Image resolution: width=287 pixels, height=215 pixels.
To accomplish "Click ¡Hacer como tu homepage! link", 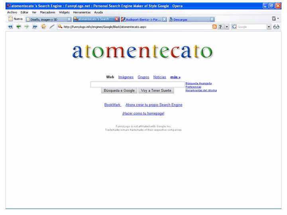I will click(x=143, y=113).
